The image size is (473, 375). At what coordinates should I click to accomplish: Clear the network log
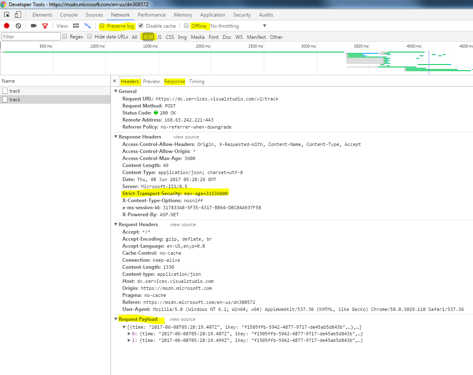(x=19, y=26)
